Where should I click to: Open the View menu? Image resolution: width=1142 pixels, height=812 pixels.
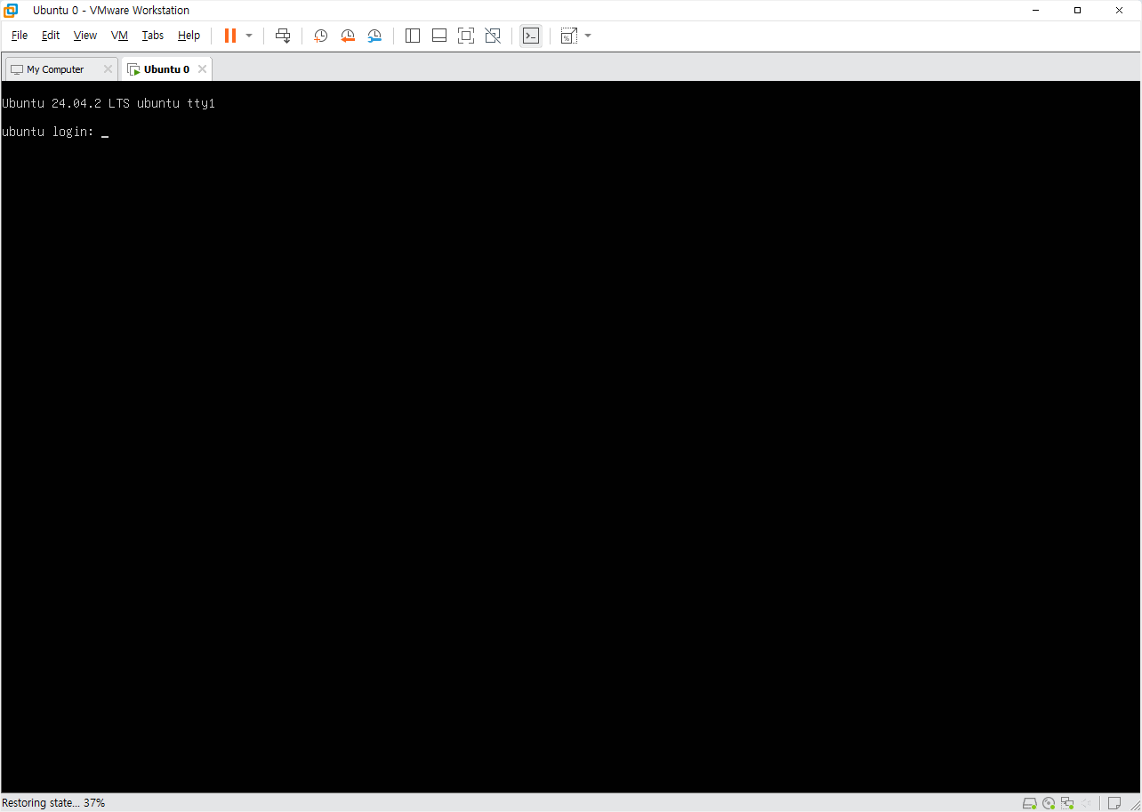tap(85, 36)
